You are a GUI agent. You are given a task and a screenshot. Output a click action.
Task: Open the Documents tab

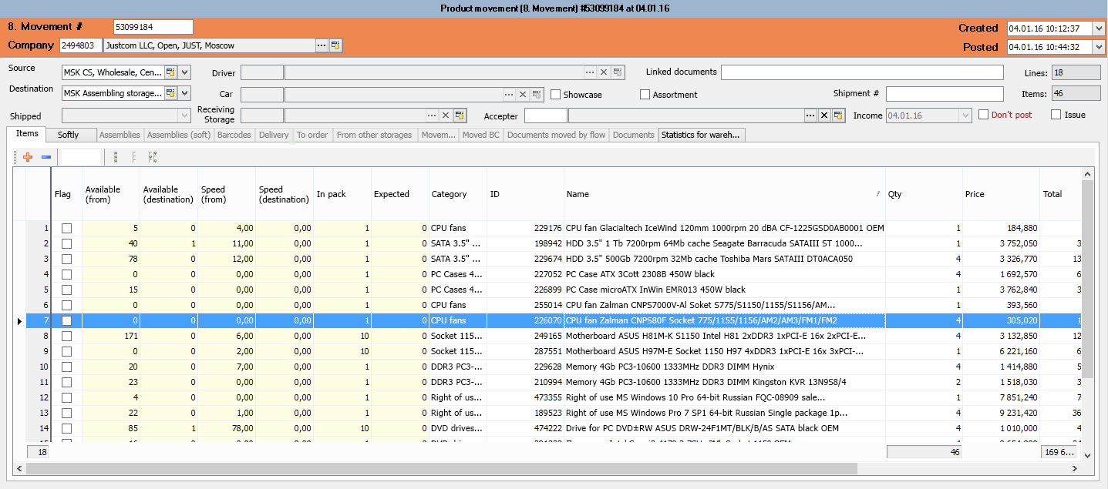pos(633,135)
